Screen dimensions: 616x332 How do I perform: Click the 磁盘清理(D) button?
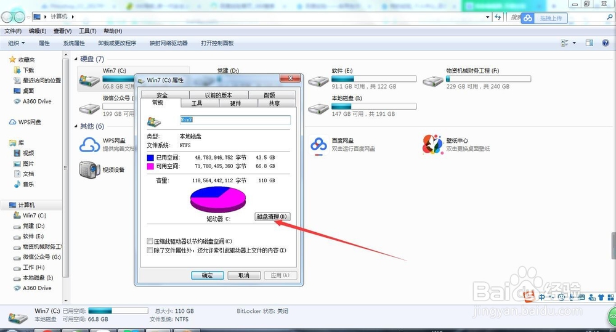pos(273,217)
